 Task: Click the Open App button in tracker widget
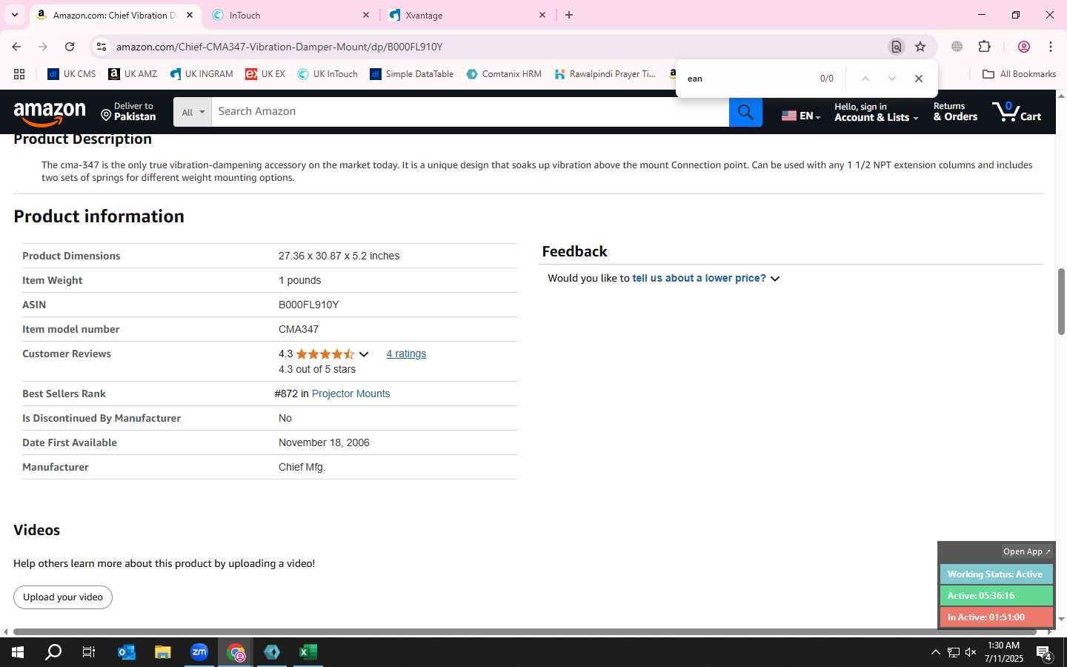1026,551
